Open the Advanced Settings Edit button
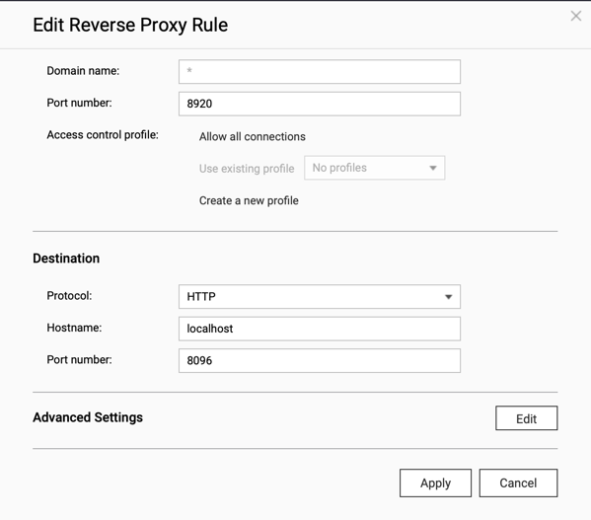The width and height of the screenshot is (591, 520). click(x=526, y=418)
